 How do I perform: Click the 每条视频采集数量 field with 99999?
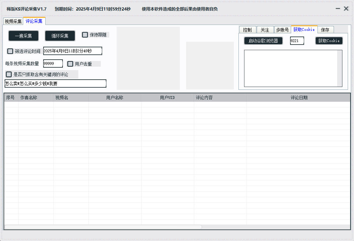pos(53,63)
